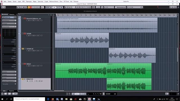Toggle the metronome click icon near the tempo
This screenshot has width=180, height=101.
click(x=103, y=94)
